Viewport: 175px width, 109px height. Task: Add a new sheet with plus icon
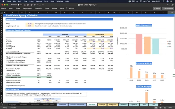161,105
